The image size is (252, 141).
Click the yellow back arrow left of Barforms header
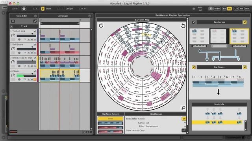(x=194, y=67)
